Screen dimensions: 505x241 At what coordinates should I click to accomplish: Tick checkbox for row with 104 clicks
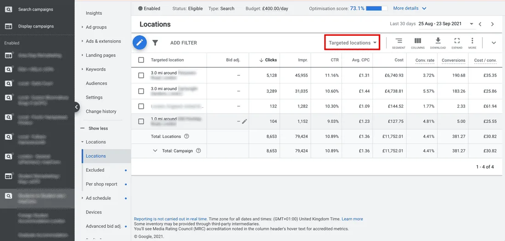click(x=141, y=121)
